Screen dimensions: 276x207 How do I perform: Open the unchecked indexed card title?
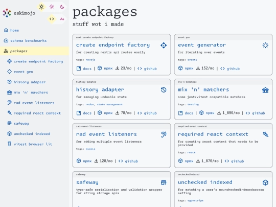[x=205, y=182]
